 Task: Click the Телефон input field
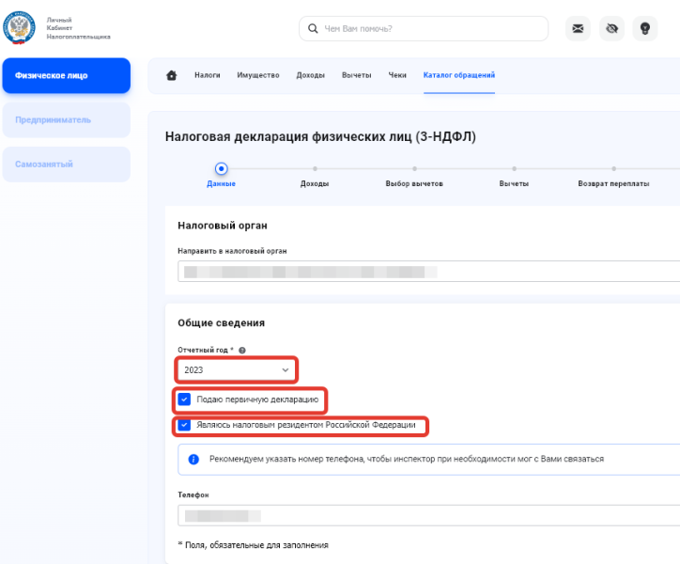[x=429, y=515]
